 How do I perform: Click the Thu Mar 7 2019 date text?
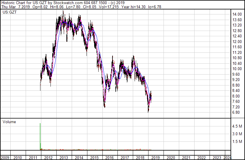coord(15,7)
